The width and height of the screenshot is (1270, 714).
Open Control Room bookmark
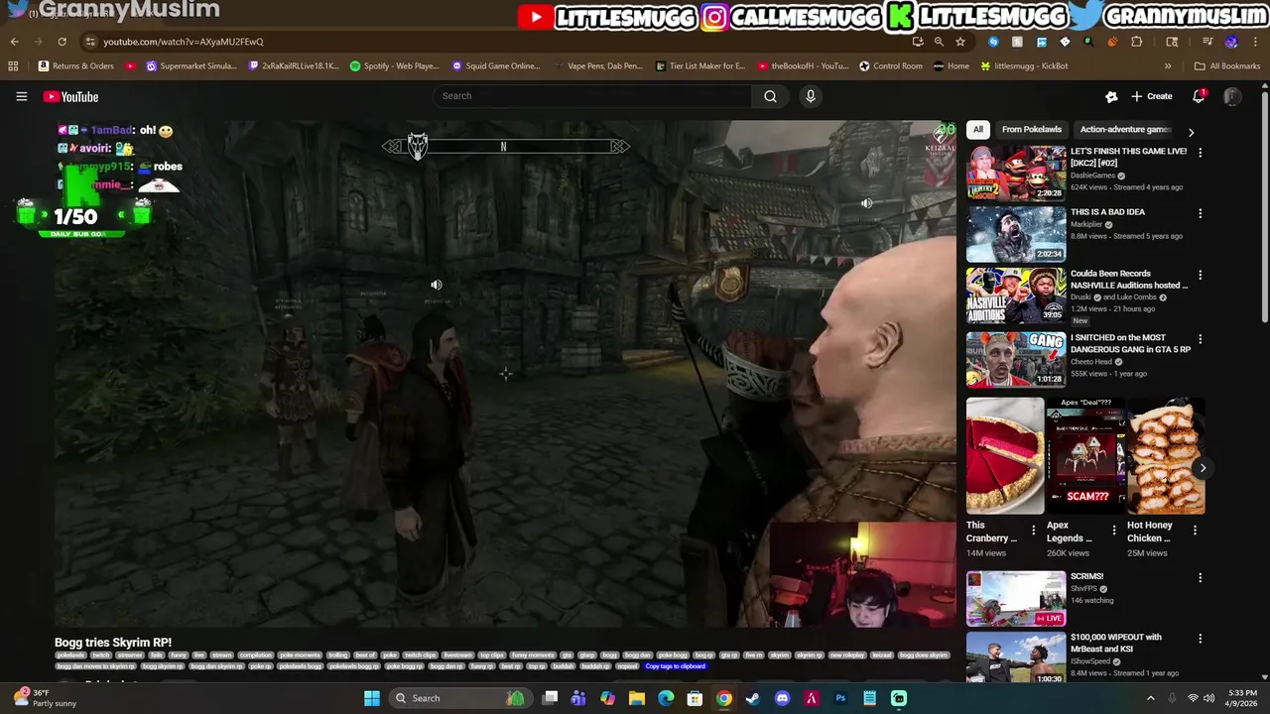pyautogui.click(x=890, y=66)
